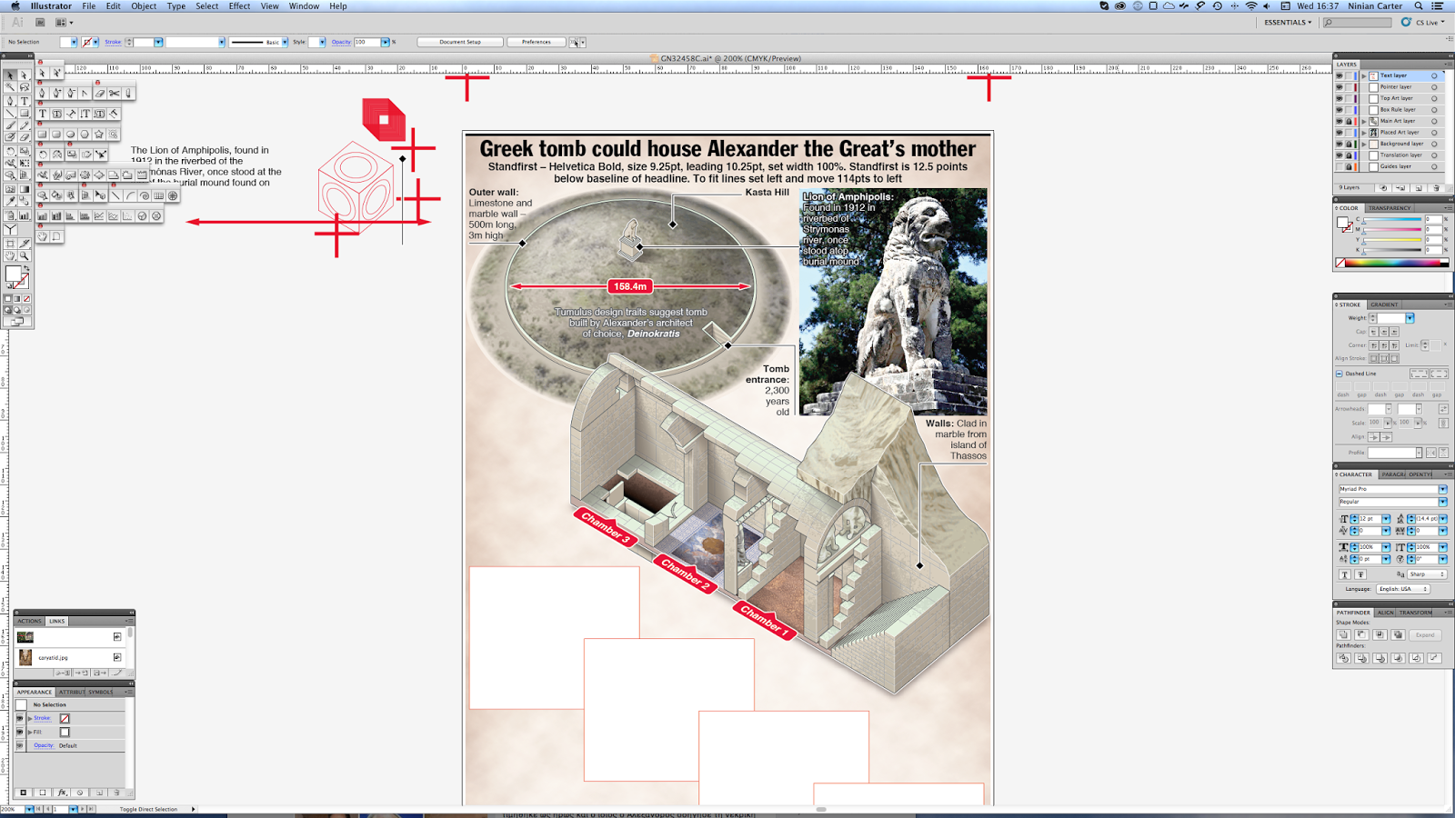
Task: Click the Unite shape mode in Pathfinder
Action: [1343, 635]
